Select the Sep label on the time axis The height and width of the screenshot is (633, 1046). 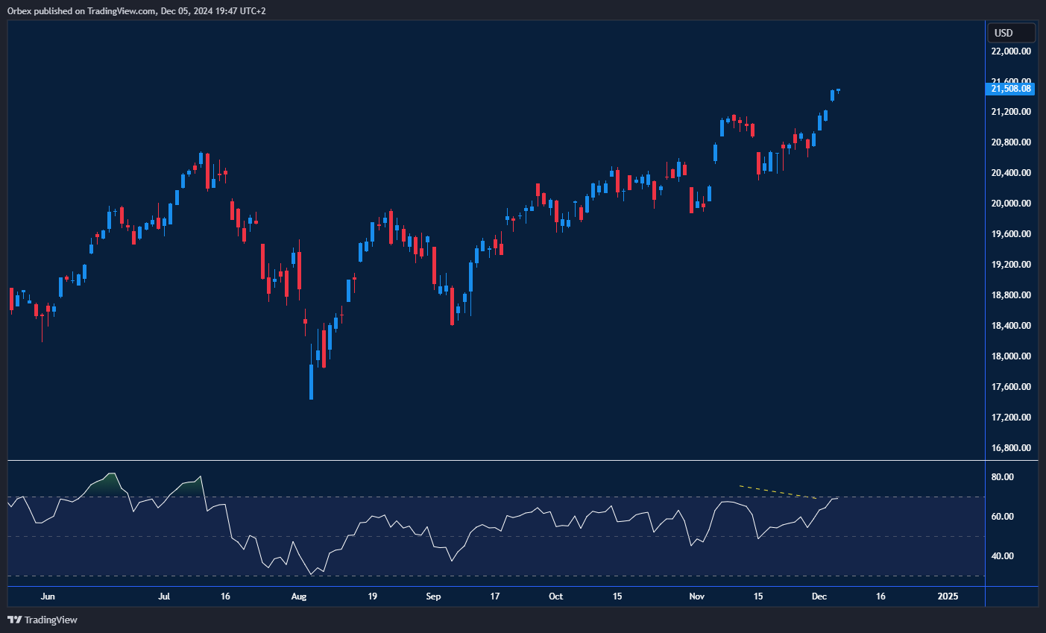click(x=433, y=596)
